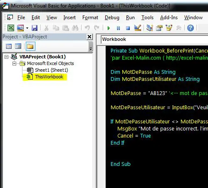Click the 'Dim MotDePasseUtilisateur As String' line
The height and width of the screenshot is (188, 208).
[155, 79]
